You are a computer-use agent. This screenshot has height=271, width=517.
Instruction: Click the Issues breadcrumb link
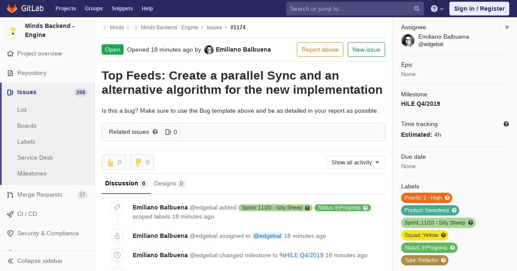point(214,28)
